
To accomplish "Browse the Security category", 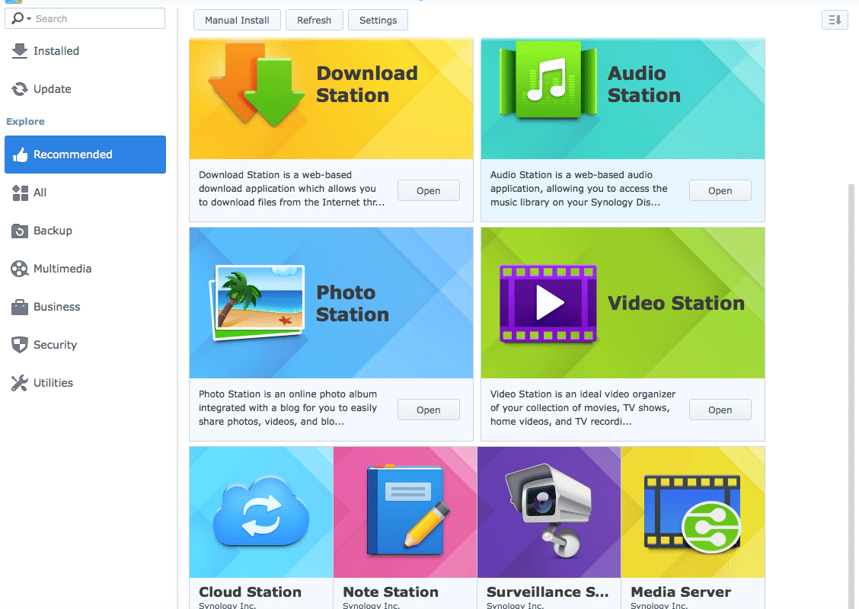I will coord(85,345).
